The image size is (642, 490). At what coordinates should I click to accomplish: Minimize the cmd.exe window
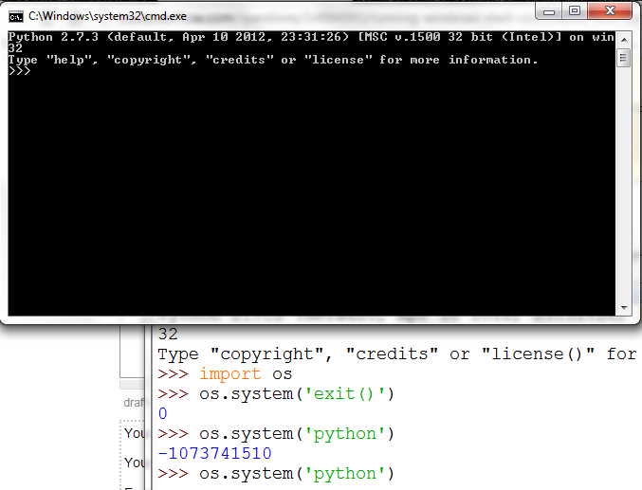point(549,10)
